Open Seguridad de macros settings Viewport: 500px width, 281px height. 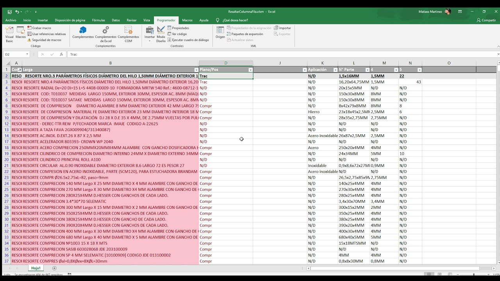point(44,40)
